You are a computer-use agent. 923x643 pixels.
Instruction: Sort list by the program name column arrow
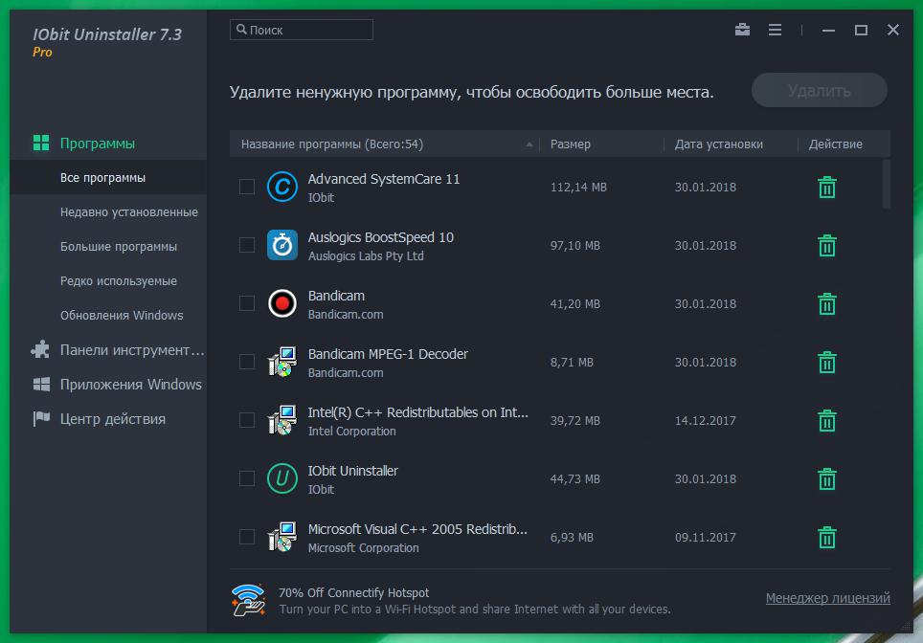pyautogui.click(x=529, y=144)
